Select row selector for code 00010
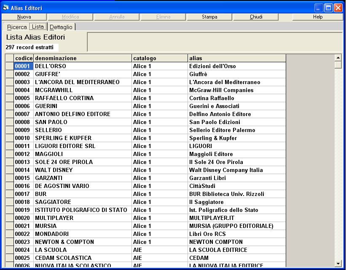This screenshot has width=346, height=270. 10,138
